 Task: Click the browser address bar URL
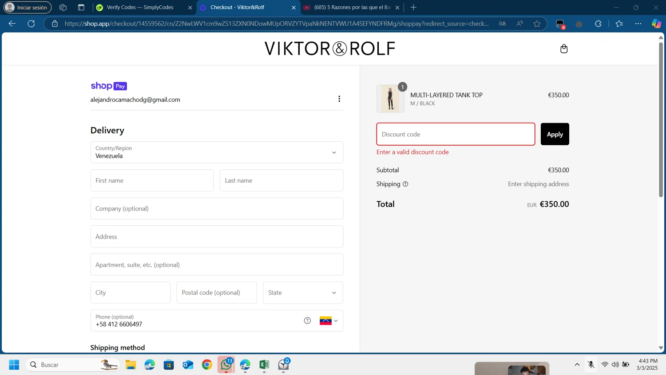pos(277,24)
